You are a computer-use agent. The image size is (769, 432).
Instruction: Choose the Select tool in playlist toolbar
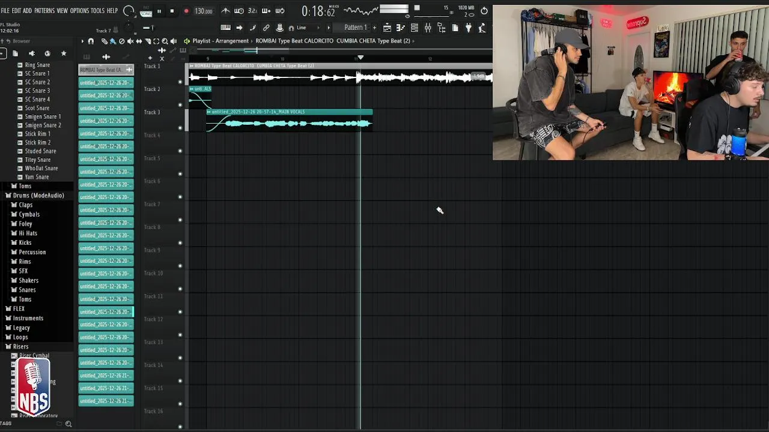(156, 41)
